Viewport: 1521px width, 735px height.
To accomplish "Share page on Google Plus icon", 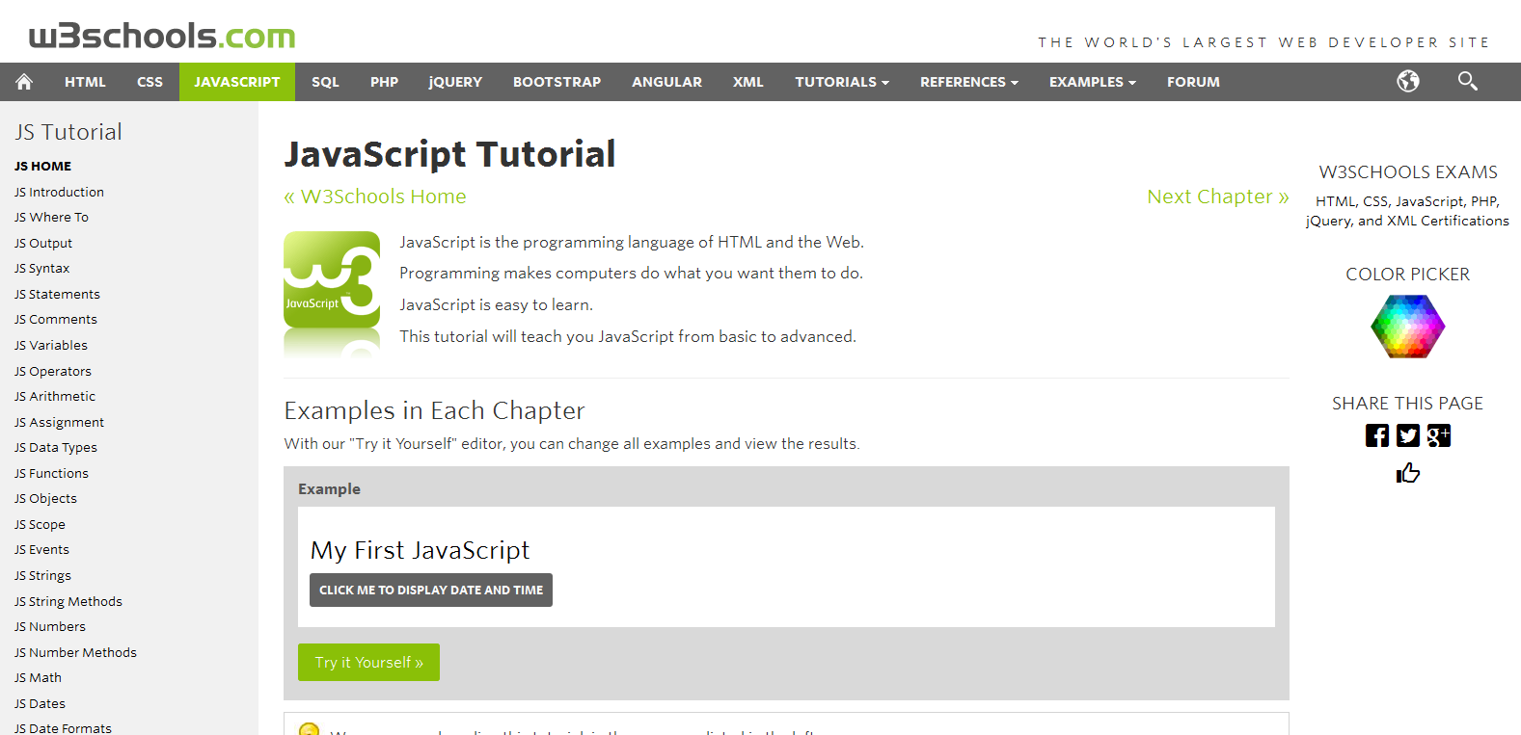I will (x=1439, y=435).
